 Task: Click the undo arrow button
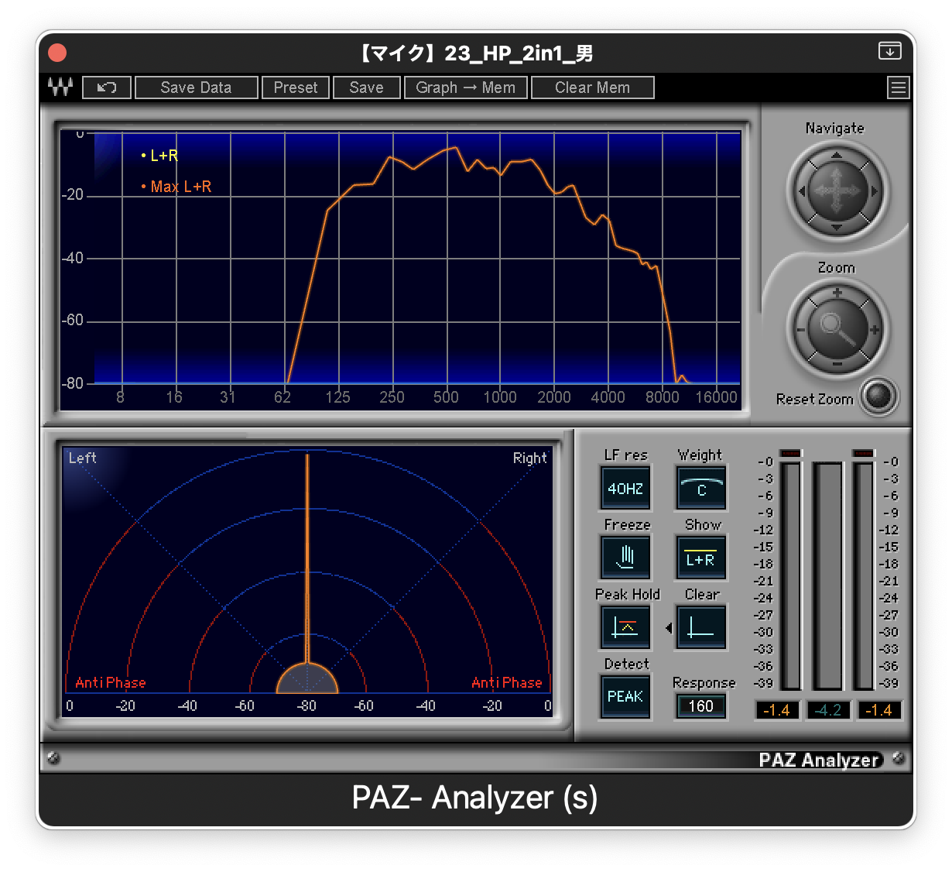[107, 88]
